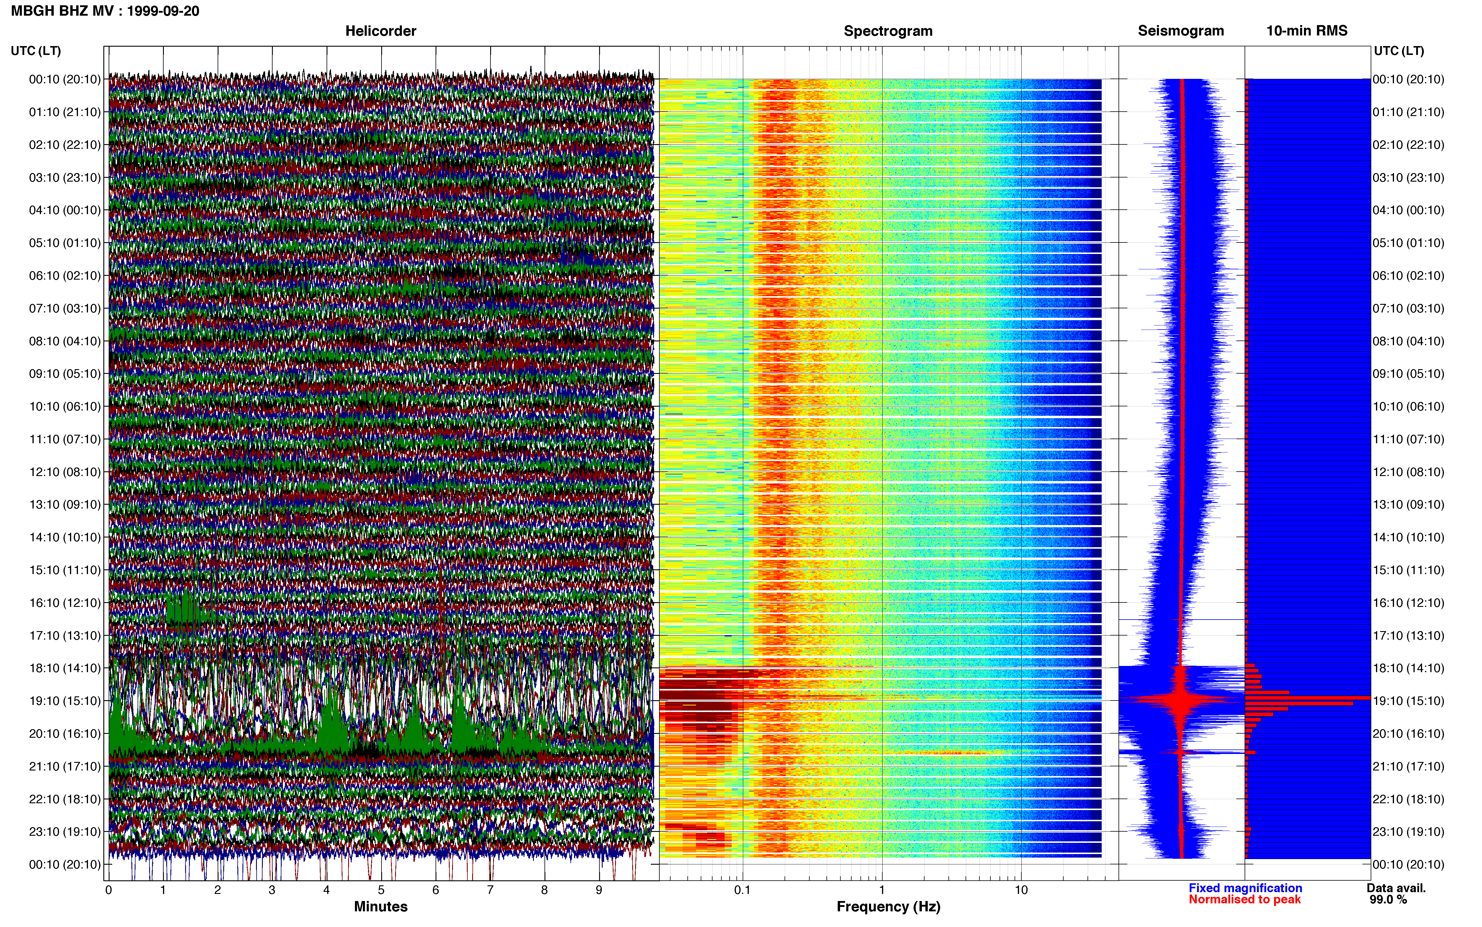The width and height of the screenshot is (1482, 927).
Task: Select the left time label 07:10 (03:10)
Action: pos(64,308)
